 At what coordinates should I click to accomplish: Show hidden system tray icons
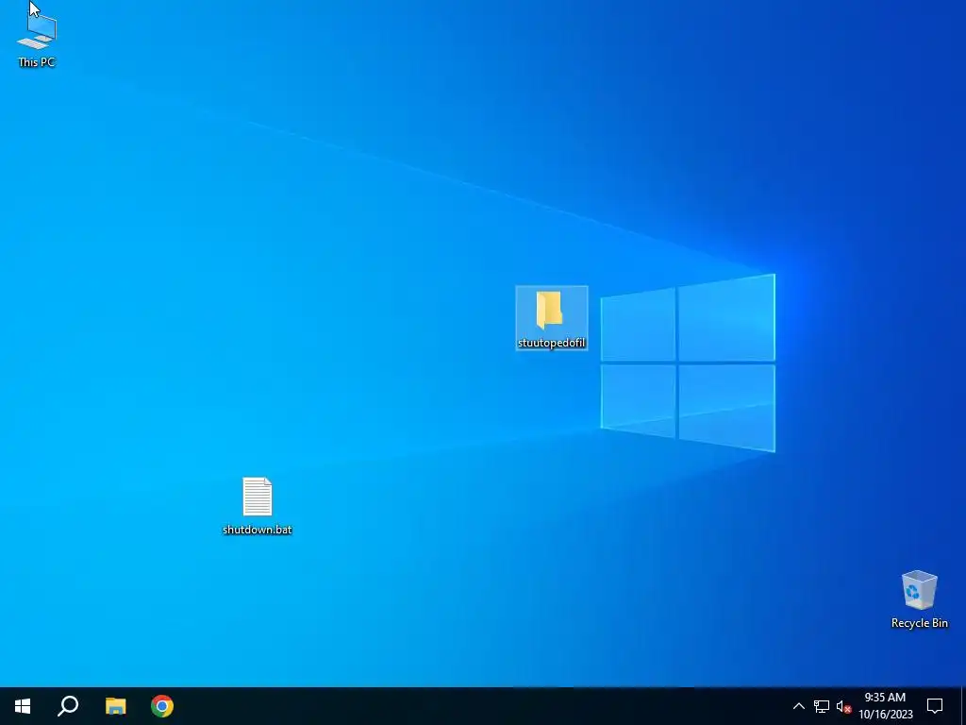tap(798, 706)
